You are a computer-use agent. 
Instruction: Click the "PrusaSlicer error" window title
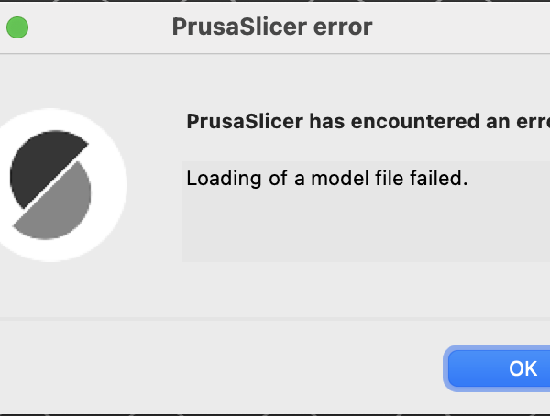[x=272, y=27]
